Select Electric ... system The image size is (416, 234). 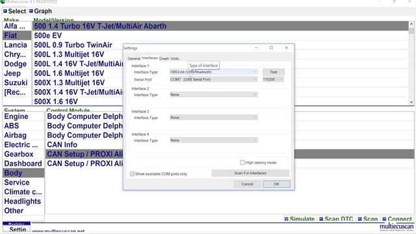(x=23, y=144)
